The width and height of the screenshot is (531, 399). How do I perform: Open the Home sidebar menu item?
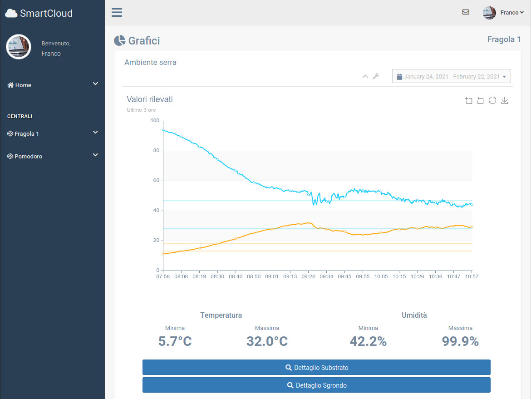pos(53,85)
